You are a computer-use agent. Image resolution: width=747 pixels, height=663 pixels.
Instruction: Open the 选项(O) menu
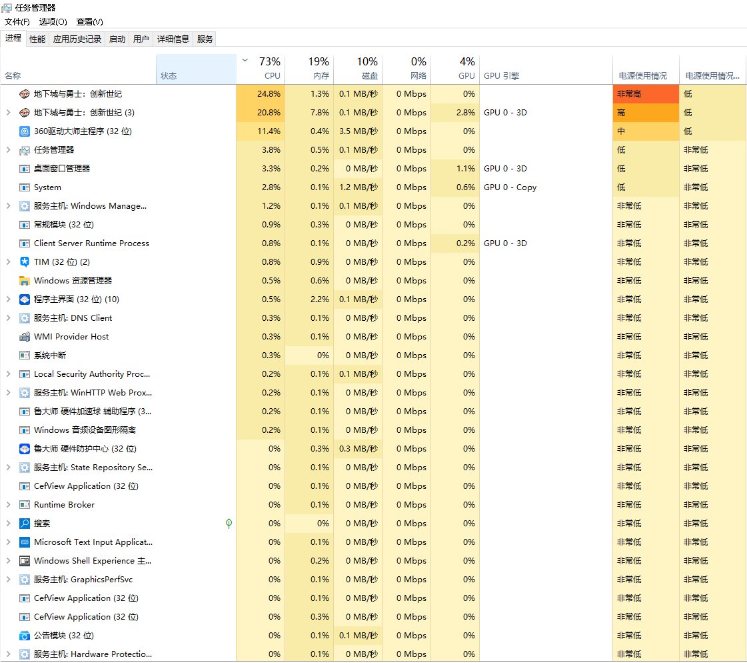pos(53,22)
